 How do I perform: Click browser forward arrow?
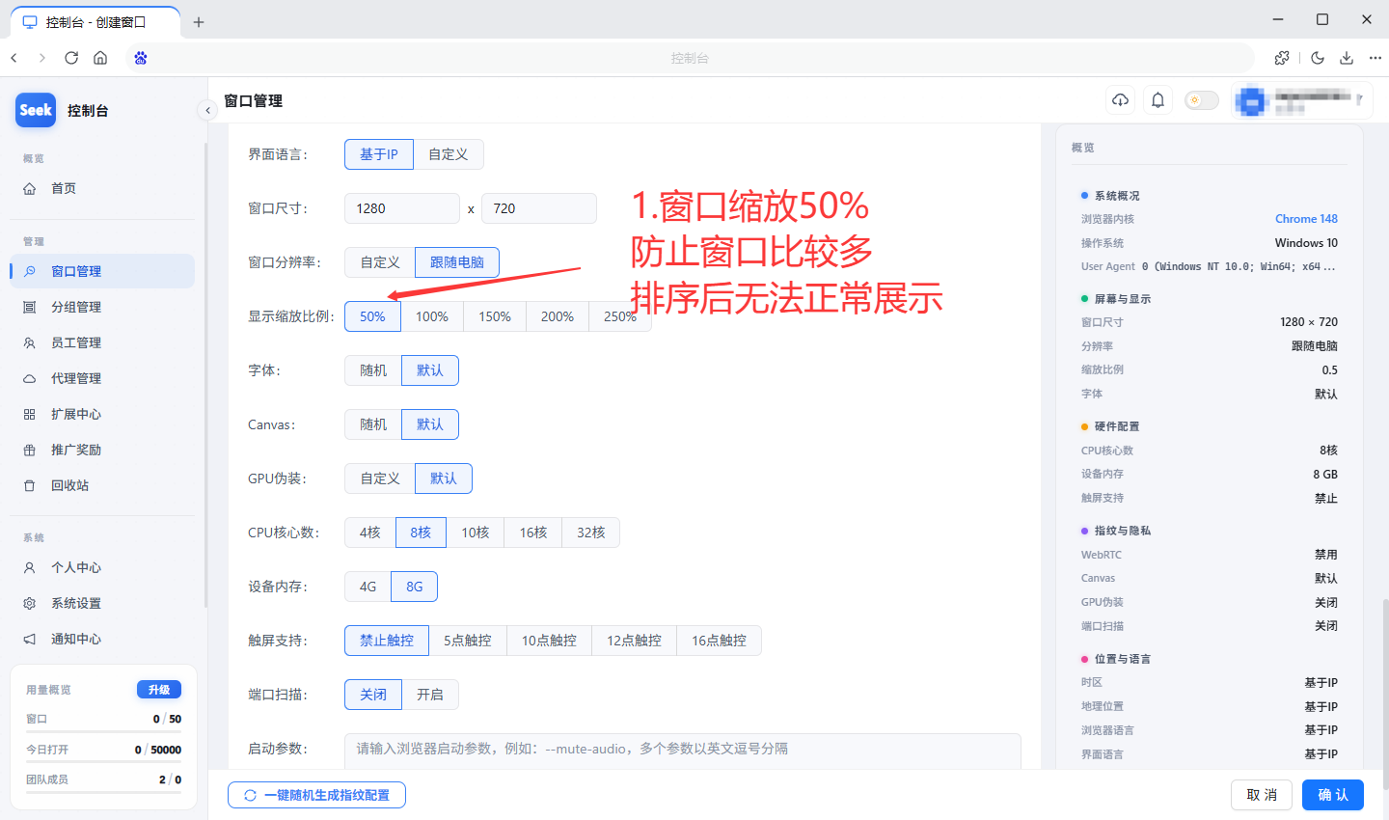(42, 58)
